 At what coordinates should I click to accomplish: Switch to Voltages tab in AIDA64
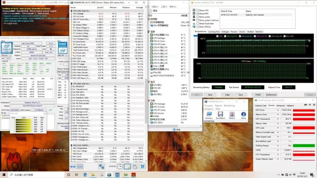pyautogui.click(x=225, y=32)
